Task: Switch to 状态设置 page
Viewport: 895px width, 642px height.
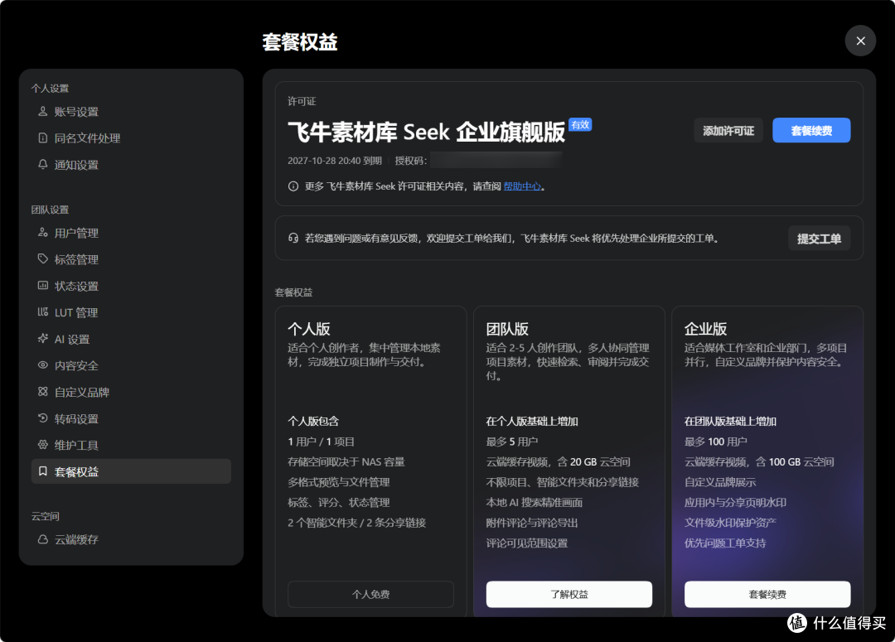Action: [x=76, y=286]
